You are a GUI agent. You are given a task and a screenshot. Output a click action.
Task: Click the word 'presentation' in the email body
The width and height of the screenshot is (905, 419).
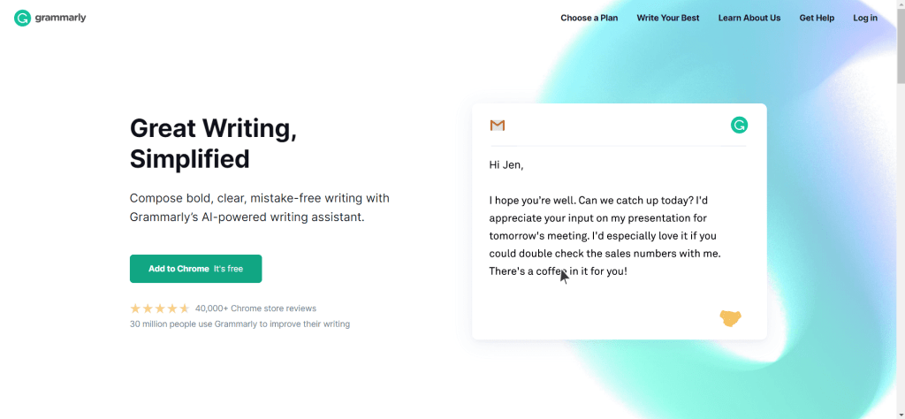(x=651, y=217)
